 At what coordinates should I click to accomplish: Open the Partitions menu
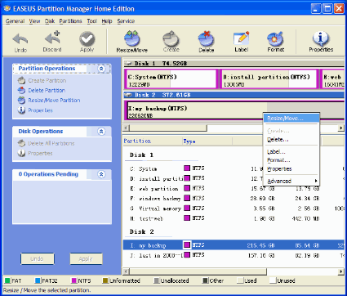click(x=71, y=21)
